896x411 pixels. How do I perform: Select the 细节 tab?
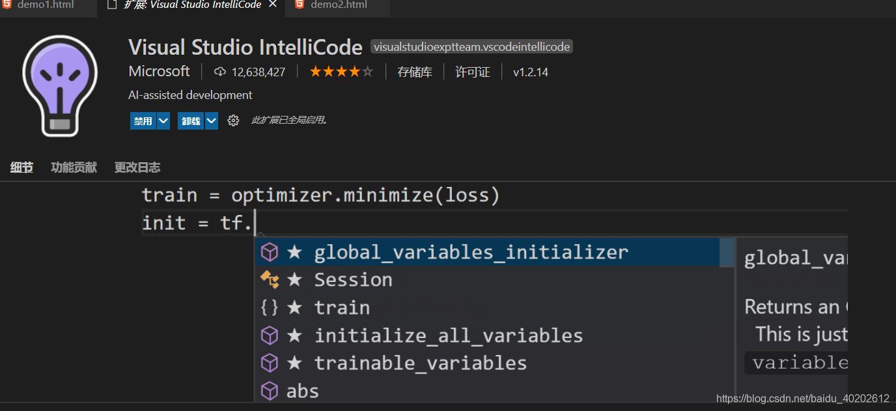tap(21, 167)
